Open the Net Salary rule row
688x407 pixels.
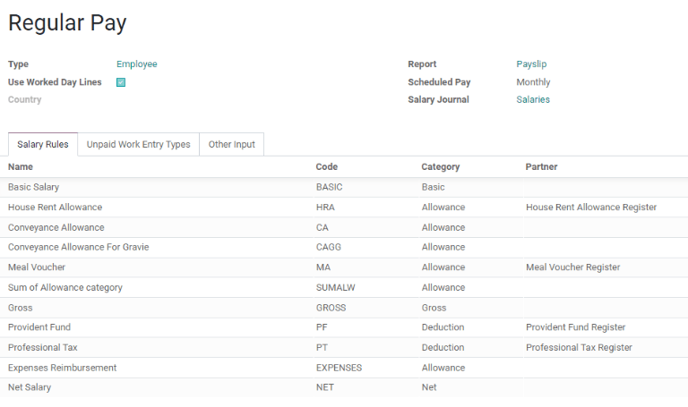pyautogui.click(x=30, y=387)
